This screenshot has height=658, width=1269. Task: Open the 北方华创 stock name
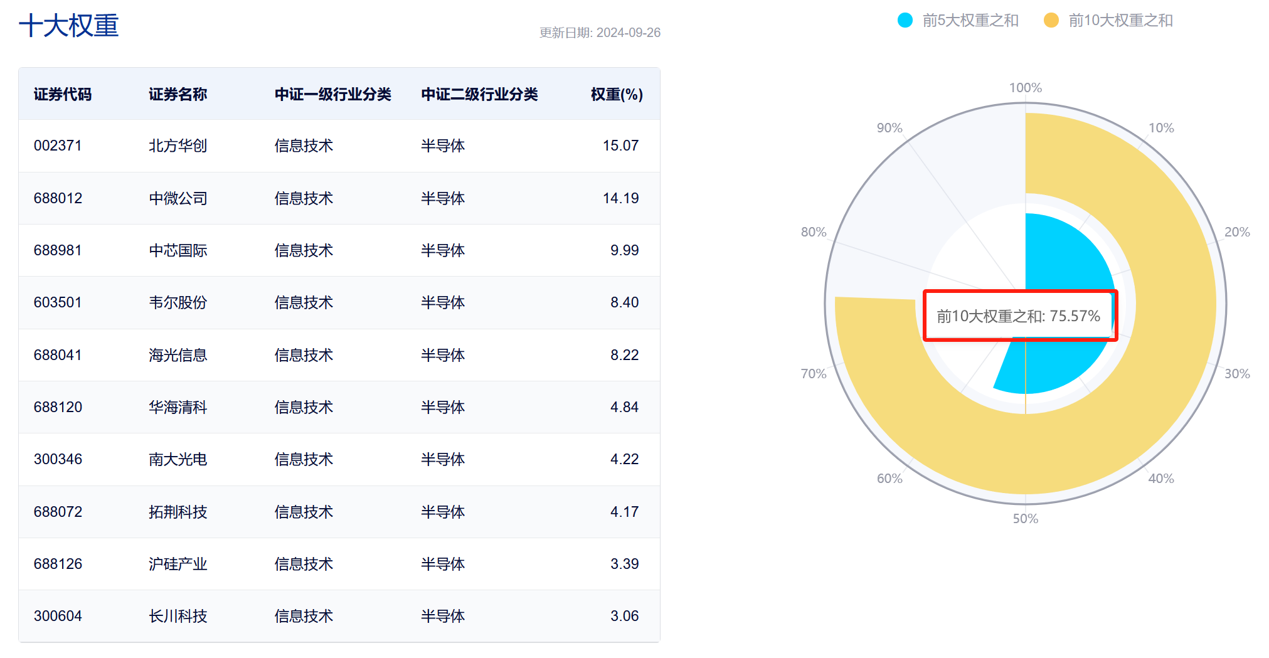(178, 146)
